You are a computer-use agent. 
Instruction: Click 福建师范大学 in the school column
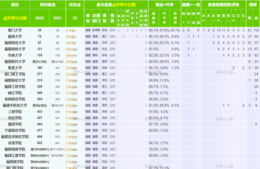[x=15, y=43]
